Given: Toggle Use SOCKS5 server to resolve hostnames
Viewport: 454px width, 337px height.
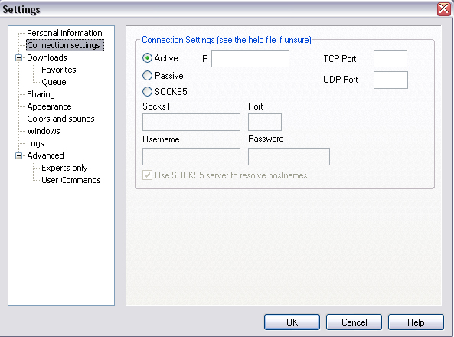Looking at the screenshot, I should tap(147, 175).
